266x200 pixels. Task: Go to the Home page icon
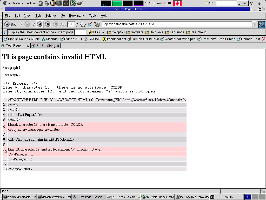tap(48, 24)
